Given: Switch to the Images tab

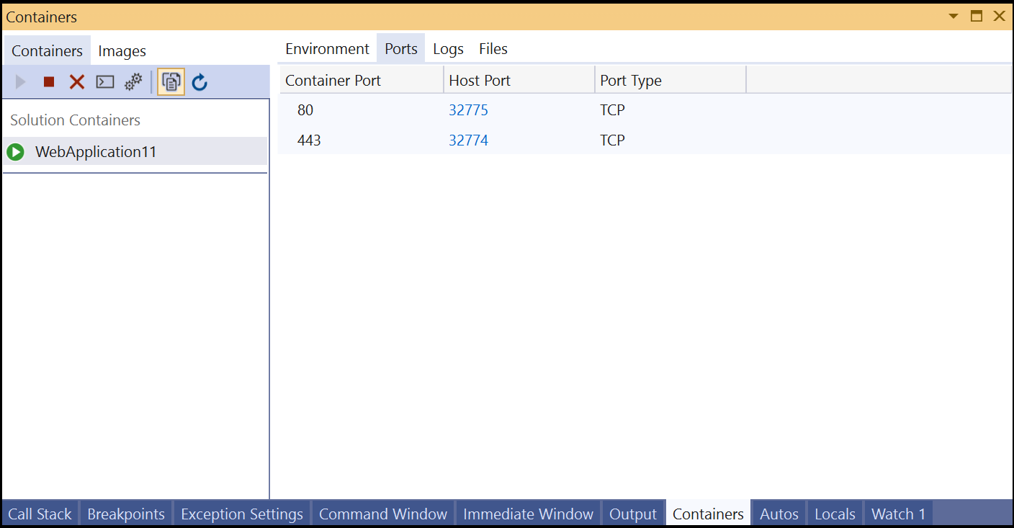Looking at the screenshot, I should click(122, 50).
